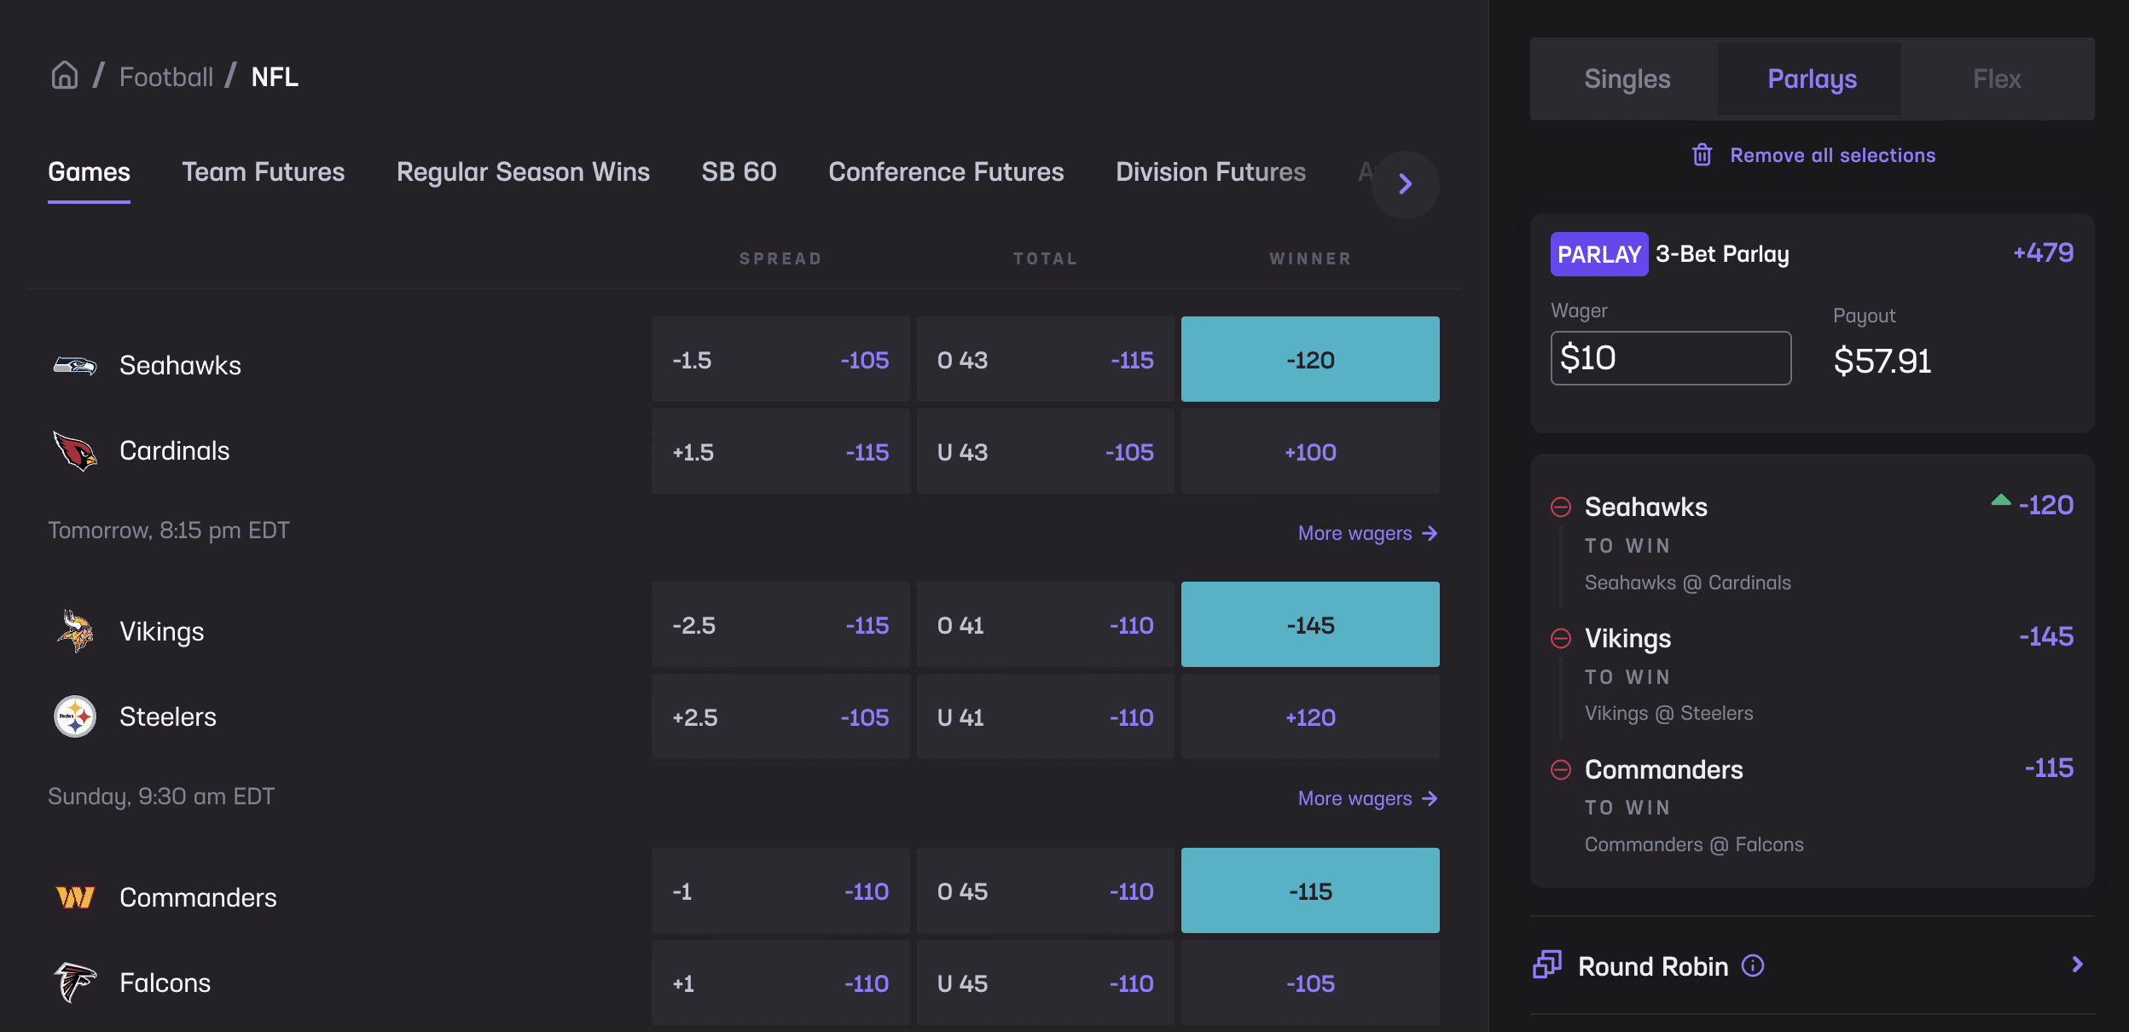This screenshot has height=1032, width=2129.
Task: Switch to the Team Futures tab
Action: point(263,171)
